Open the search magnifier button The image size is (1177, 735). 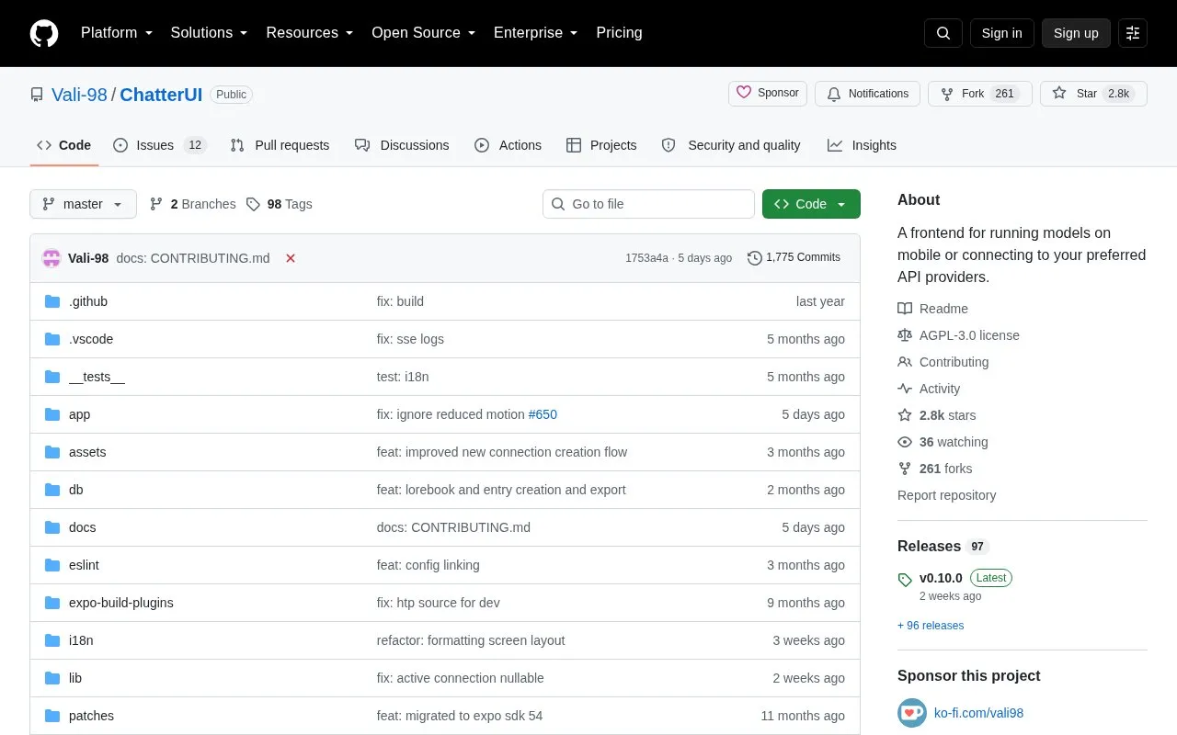[x=943, y=33]
